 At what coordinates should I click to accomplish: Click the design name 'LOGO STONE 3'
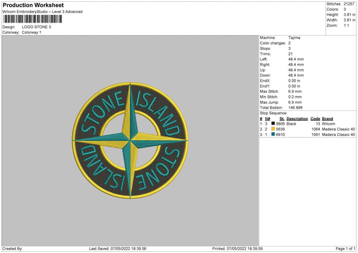coord(36,27)
